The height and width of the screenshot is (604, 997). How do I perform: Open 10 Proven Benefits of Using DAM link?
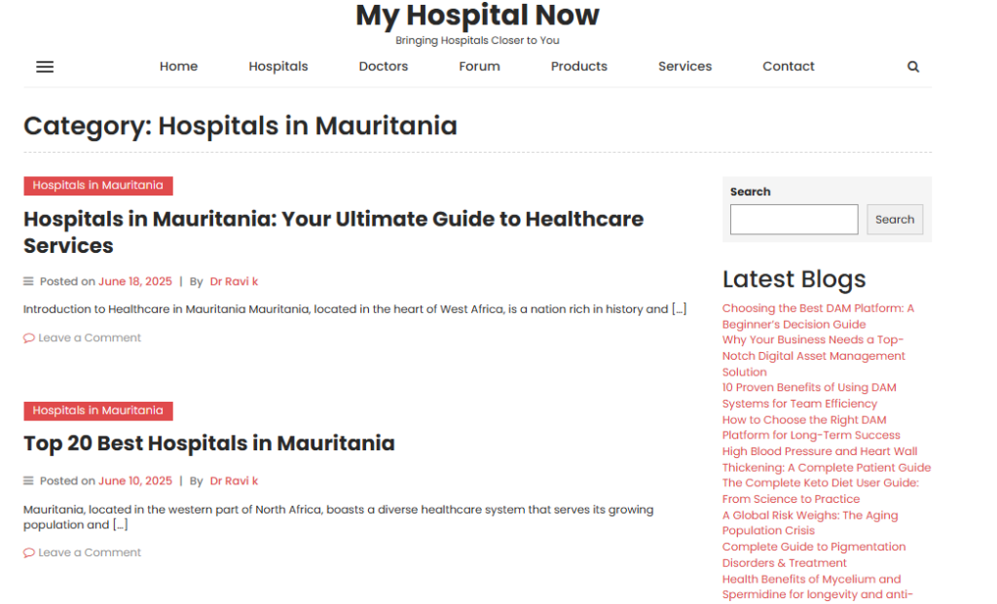pyautogui.click(x=809, y=395)
